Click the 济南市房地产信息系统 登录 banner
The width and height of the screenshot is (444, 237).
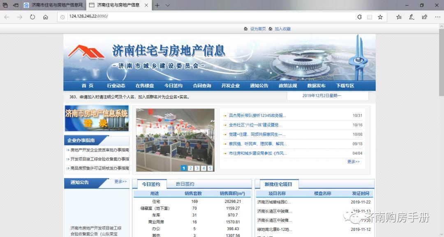[97, 118]
